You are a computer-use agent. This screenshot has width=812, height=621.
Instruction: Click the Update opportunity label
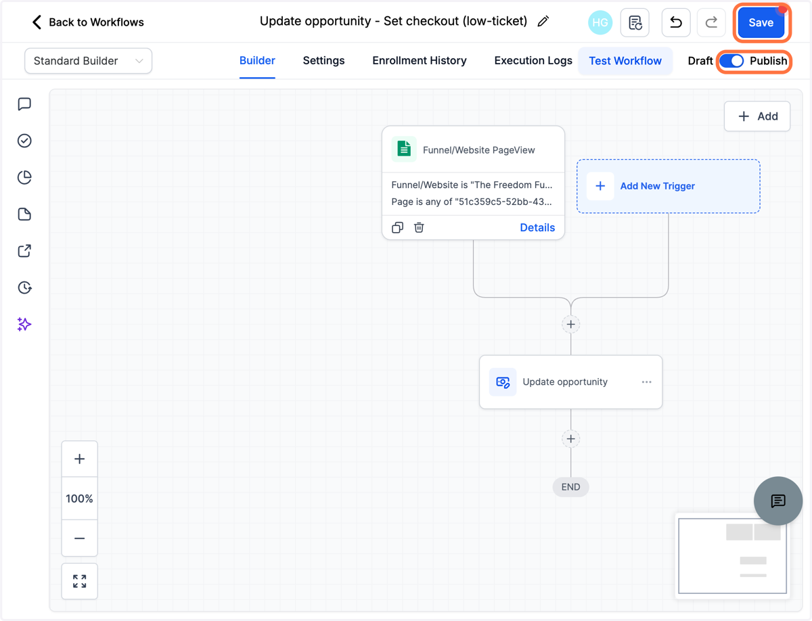[x=565, y=382]
